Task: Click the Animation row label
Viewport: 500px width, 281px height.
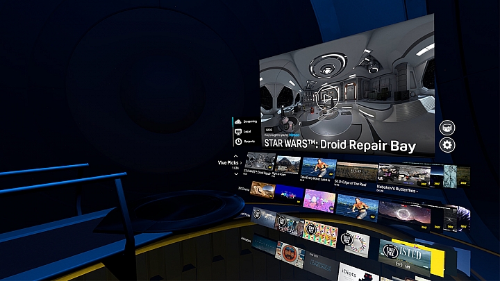Action: [x=246, y=239]
